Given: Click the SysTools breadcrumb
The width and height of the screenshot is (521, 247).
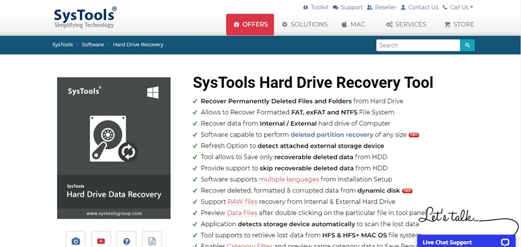Looking at the screenshot, I should point(63,44).
